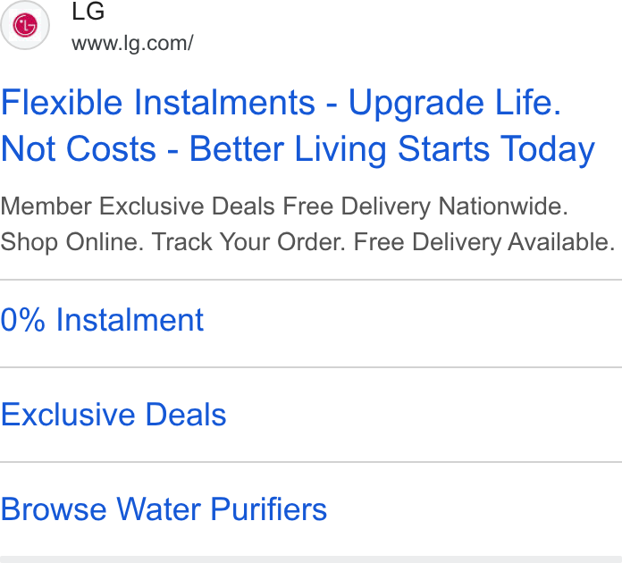
Task: Click the red LG logo favicon
Action: tap(25, 25)
